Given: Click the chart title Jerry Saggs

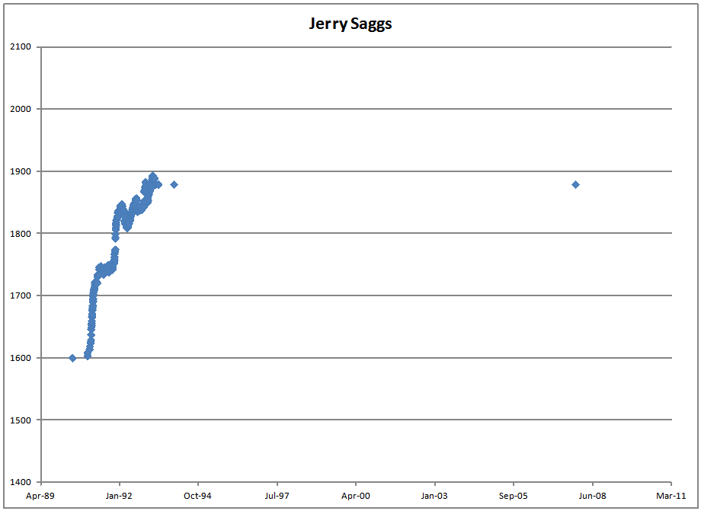Looking at the screenshot, I should 350,24.
